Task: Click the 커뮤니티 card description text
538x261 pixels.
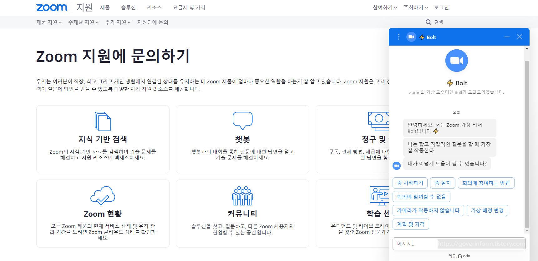Action: click(x=242, y=229)
